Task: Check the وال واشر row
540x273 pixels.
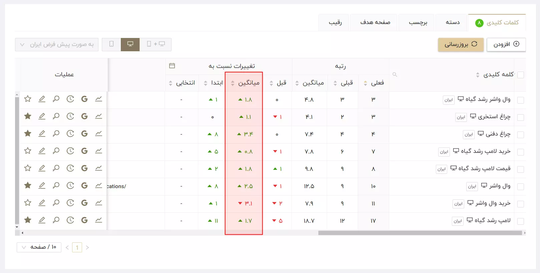Action: pos(520,186)
